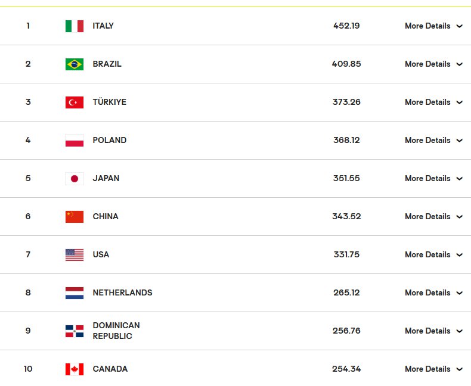Click the Türkiye flag icon
Screen dimensions: 471x386
[75, 102]
